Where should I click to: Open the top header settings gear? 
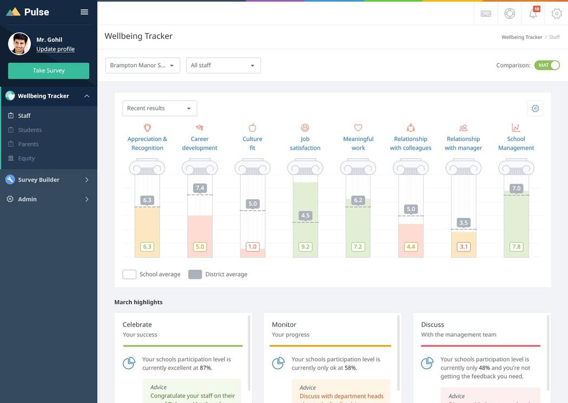click(x=557, y=14)
